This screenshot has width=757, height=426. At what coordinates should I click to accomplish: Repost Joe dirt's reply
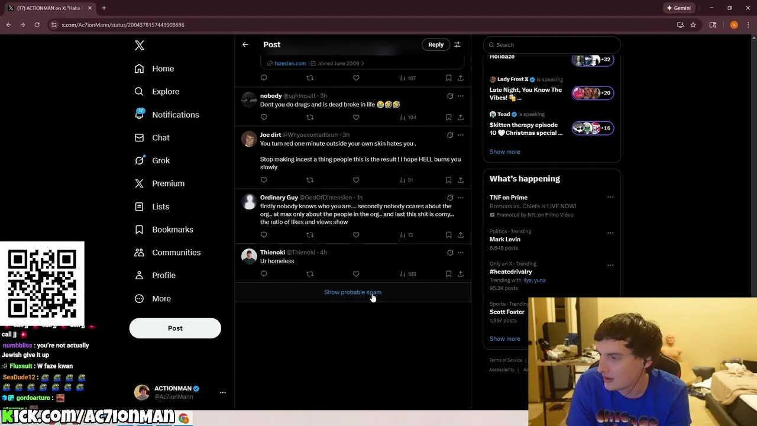coord(310,180)
